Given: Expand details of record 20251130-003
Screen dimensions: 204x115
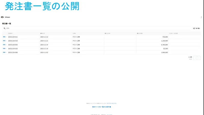Looking at the screenshot, I should coord(4,45).
